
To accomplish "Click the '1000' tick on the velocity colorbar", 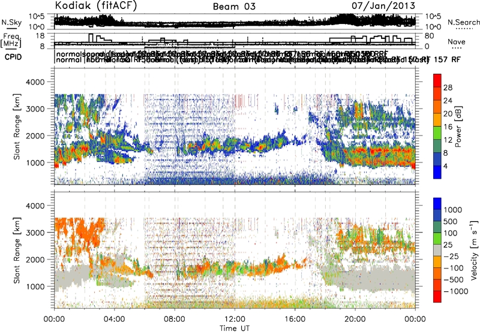I will [x=453, y=210].
